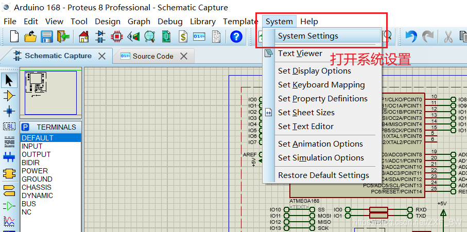Select the Subcircuit Mode tool
Screen dimensions: 467x232
pos(9,173)
